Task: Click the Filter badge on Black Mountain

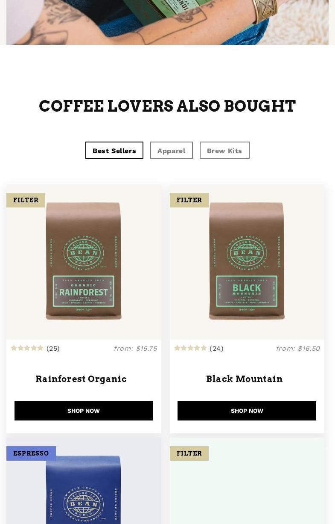Action: 189,200
